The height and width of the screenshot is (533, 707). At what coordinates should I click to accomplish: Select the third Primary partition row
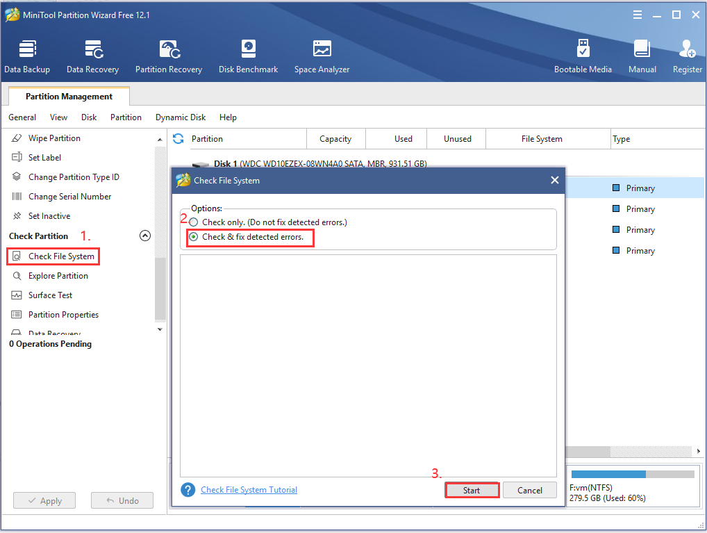pyautogui.click(x=634, y=230)
